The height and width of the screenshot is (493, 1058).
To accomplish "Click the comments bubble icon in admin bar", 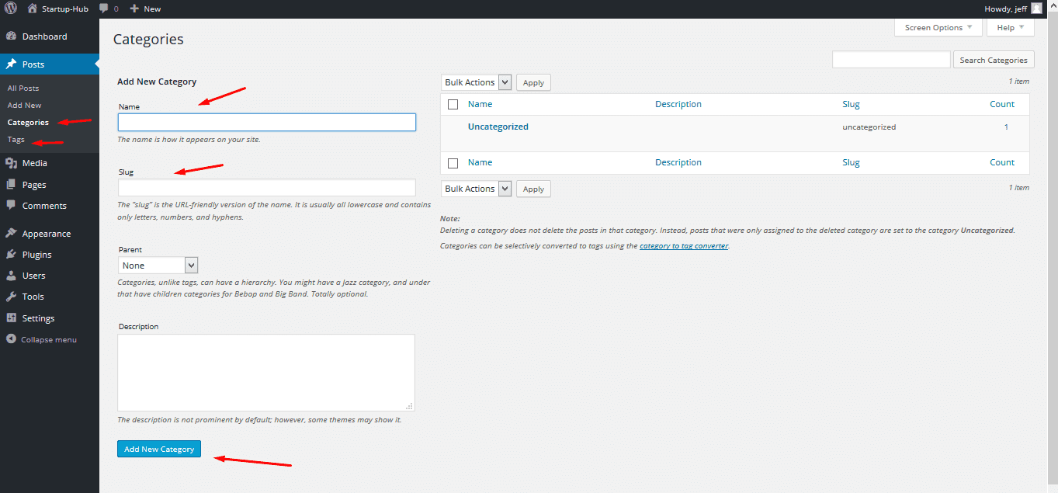I will pyautogui.click(x=104, y=9).
